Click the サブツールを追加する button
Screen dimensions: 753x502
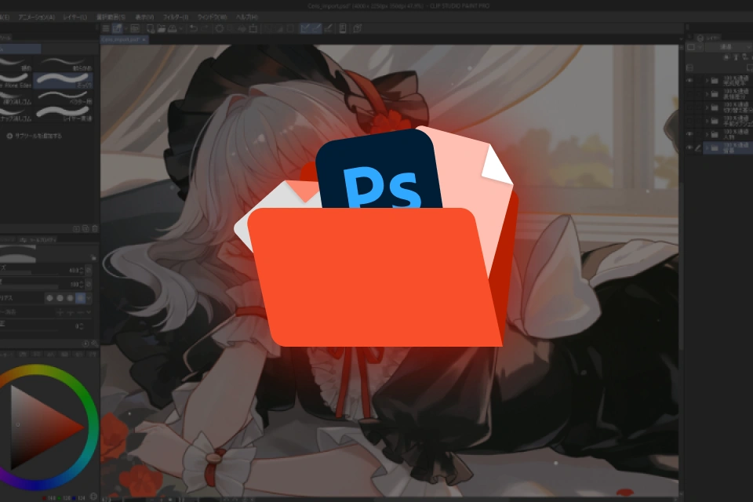pyautogui.click(x=34, y=136)
